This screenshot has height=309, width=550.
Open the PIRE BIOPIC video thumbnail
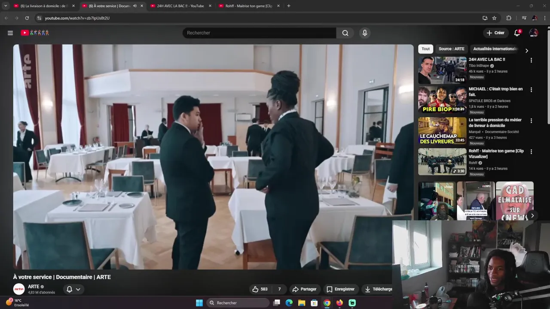pos(442,100)
